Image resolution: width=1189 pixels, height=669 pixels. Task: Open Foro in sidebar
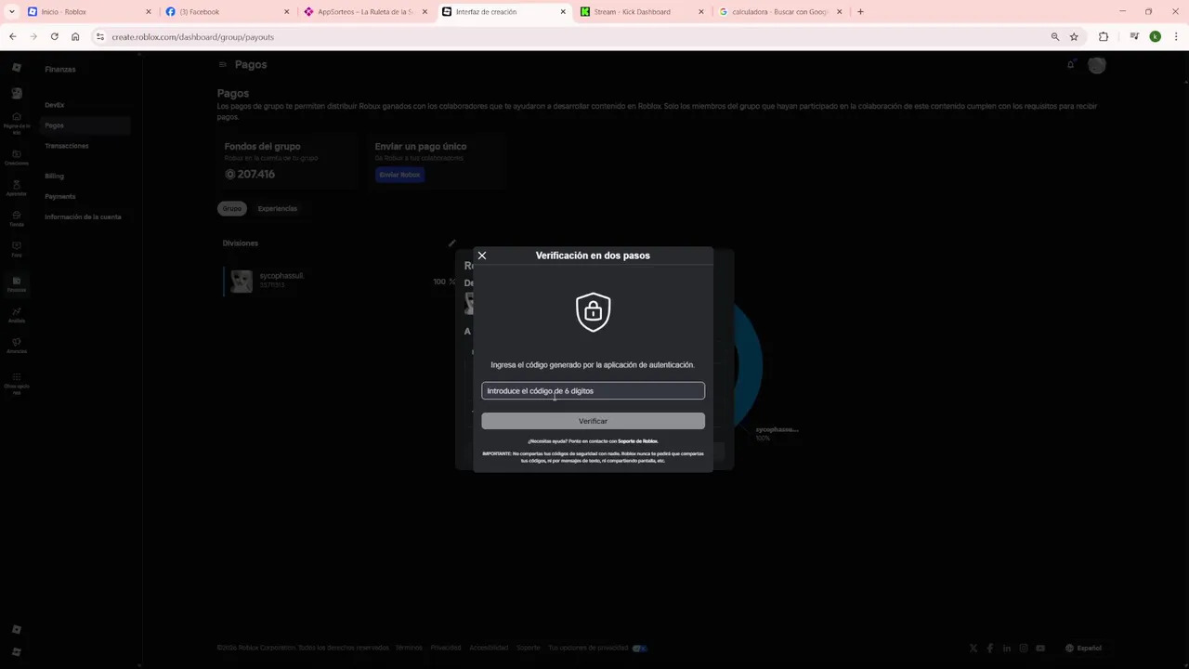pyautogui.click(x=16, y=250)
